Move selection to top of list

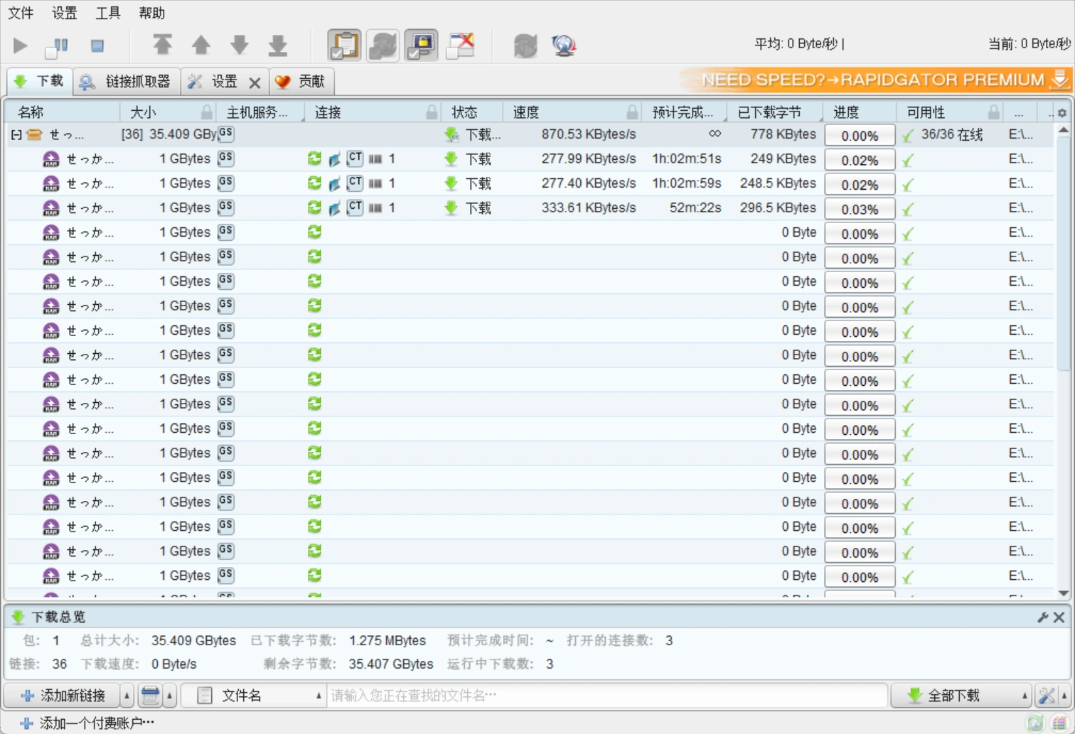(x=163, y=45)
